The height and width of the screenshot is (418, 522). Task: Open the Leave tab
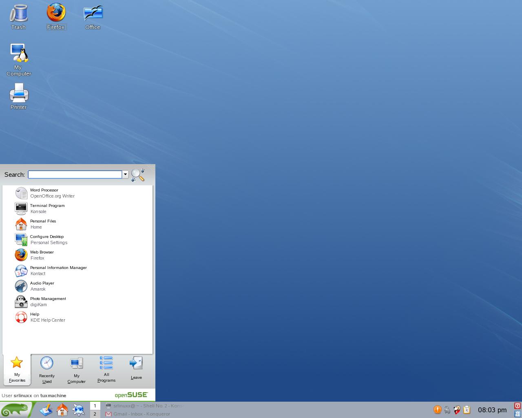(136, 369)
